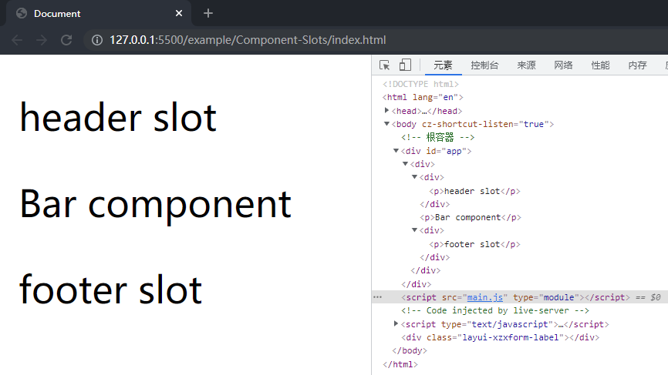
Task: Select the 根容器 comment node
Action: (437, 137)
